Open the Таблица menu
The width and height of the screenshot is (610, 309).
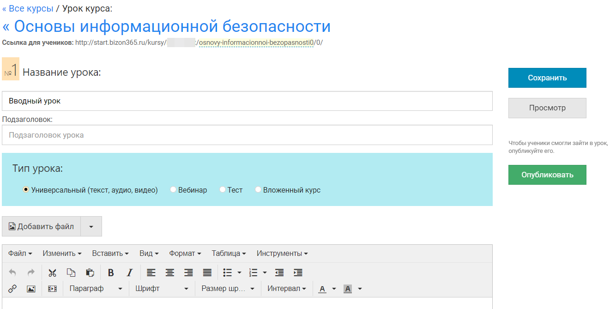229,253
